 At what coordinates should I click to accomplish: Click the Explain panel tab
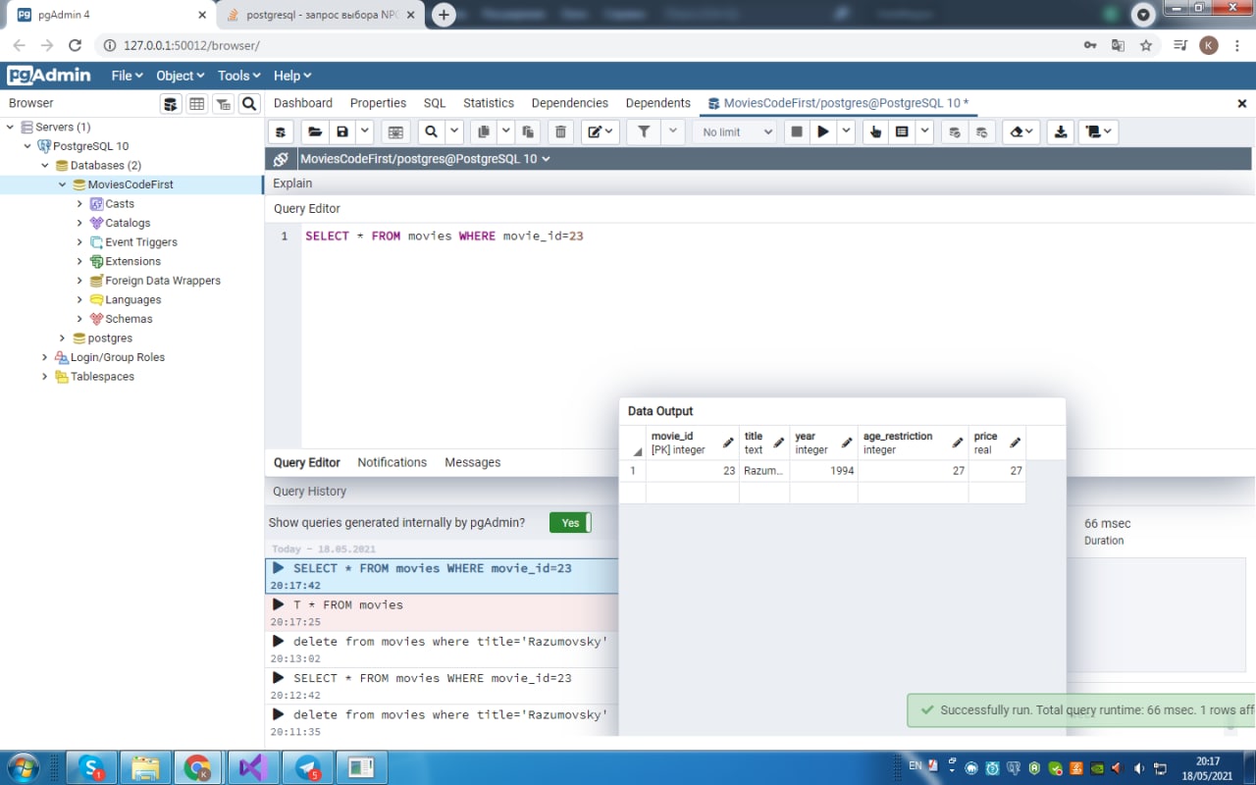tap(292, 183)
